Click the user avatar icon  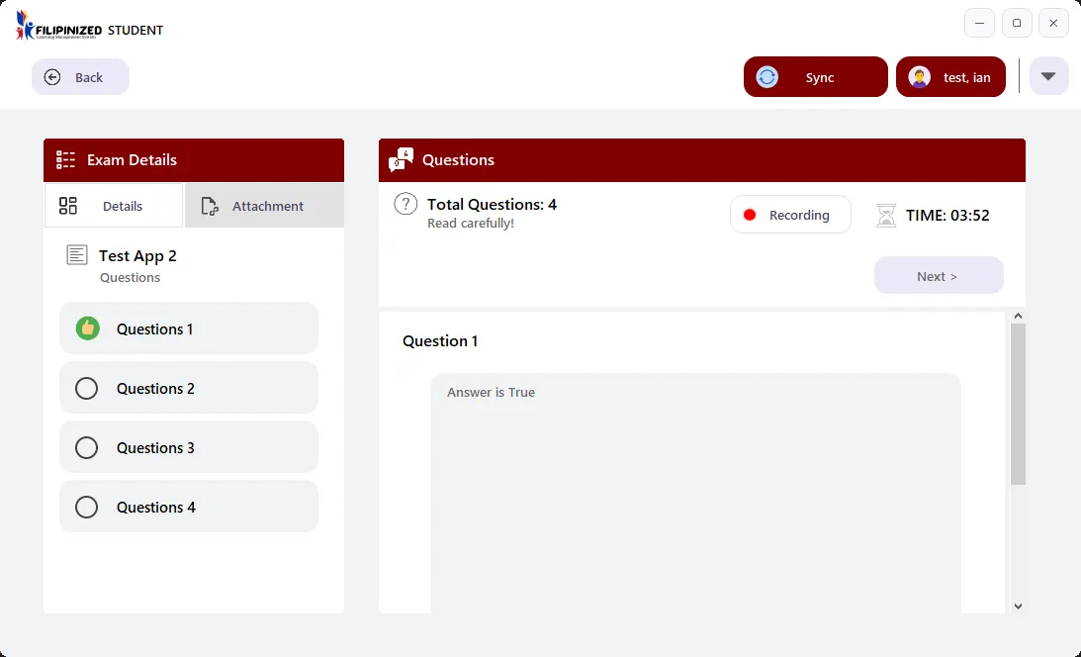coord(920,77)
